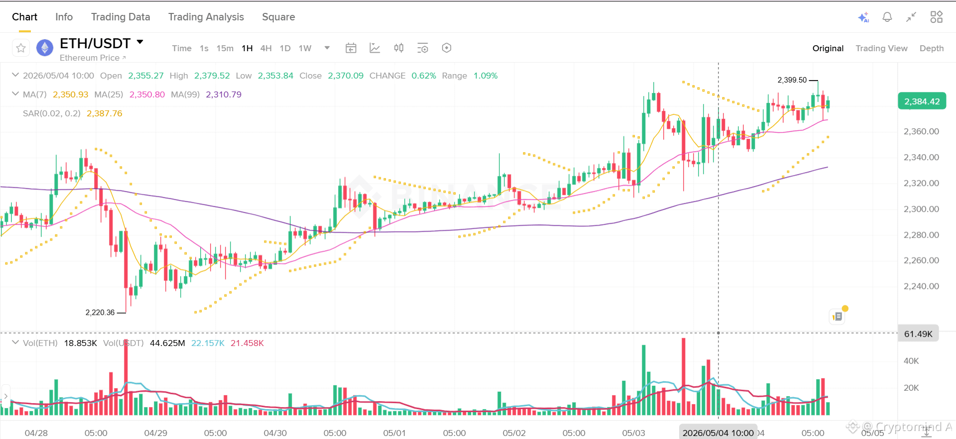Open technical indicators line chart icon
This screenshot has width=956, height=439.
375,48
